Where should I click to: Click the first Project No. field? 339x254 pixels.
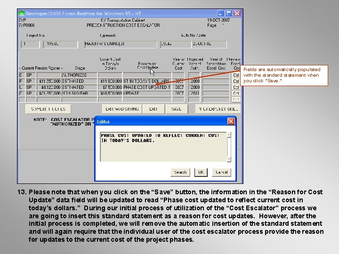point(31,44)
